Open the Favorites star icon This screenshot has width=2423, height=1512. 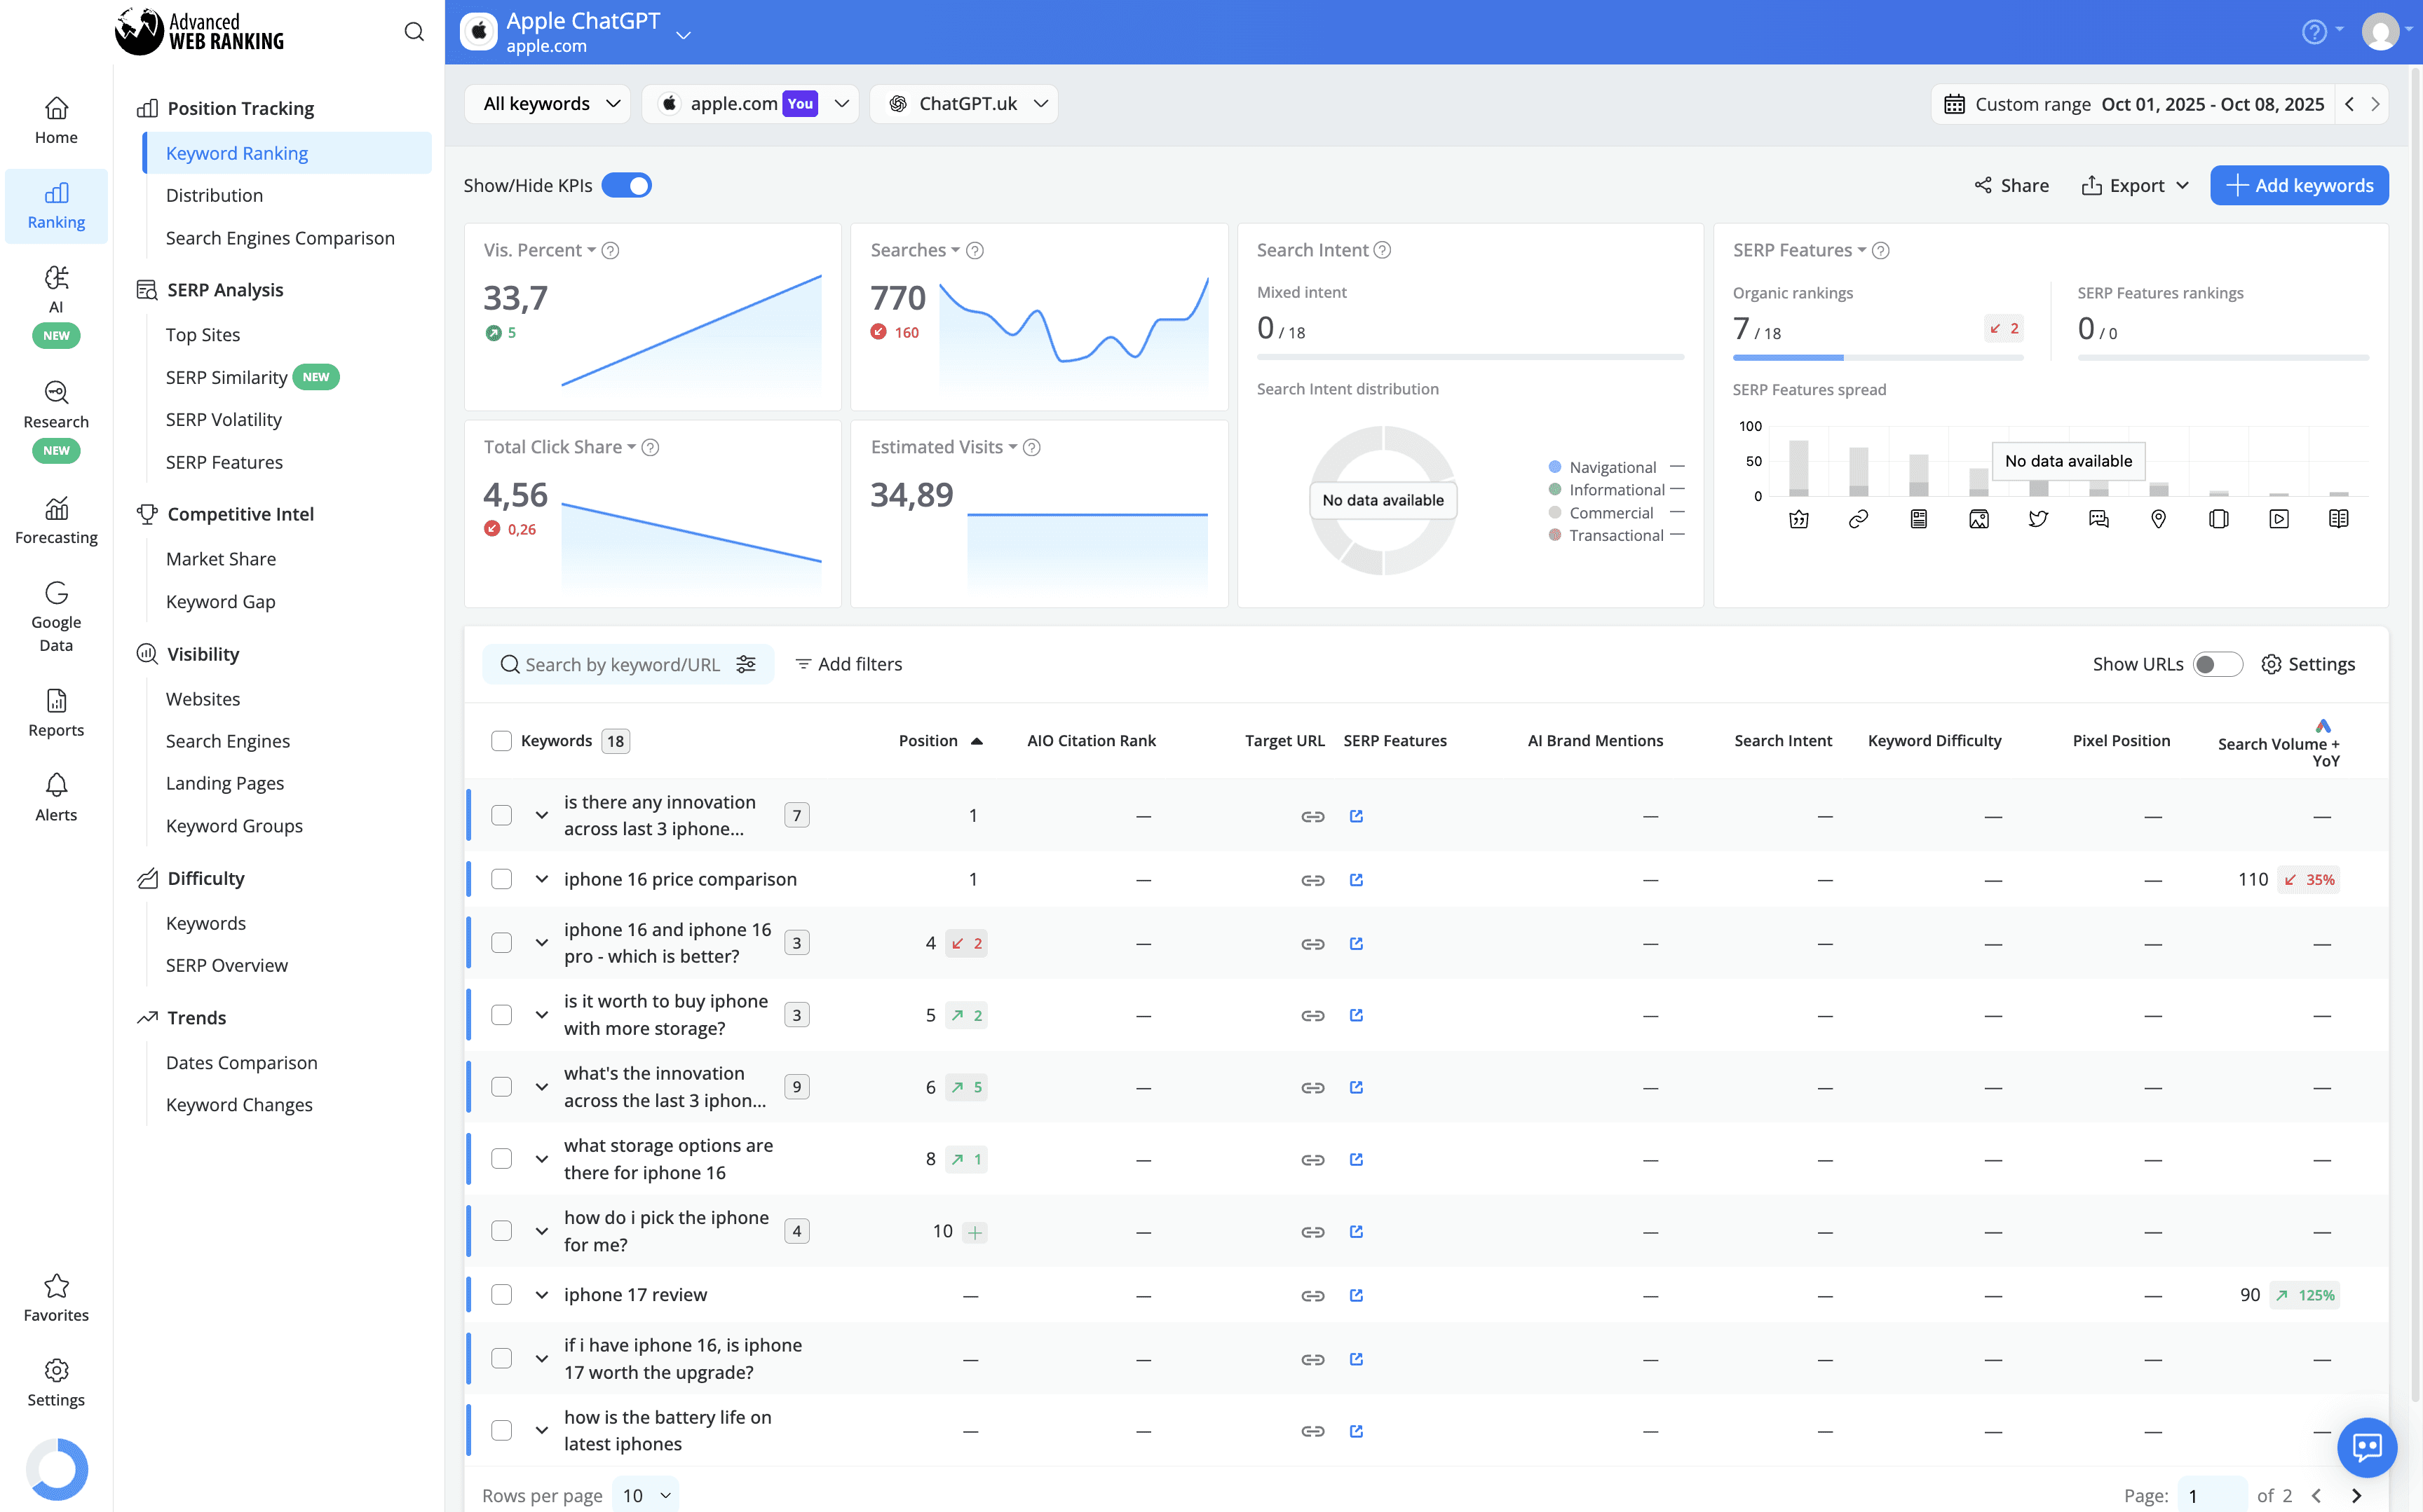coord(56,1286)
